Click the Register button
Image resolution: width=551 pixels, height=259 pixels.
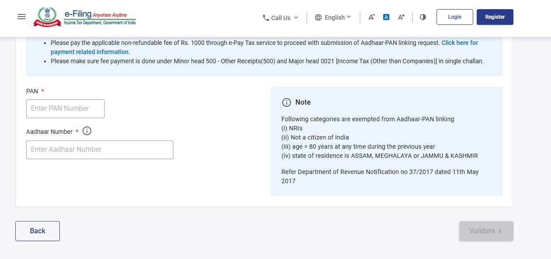(x=495, y=17)
